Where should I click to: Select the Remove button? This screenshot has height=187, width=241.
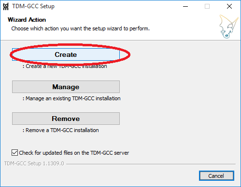click(66, 119)
